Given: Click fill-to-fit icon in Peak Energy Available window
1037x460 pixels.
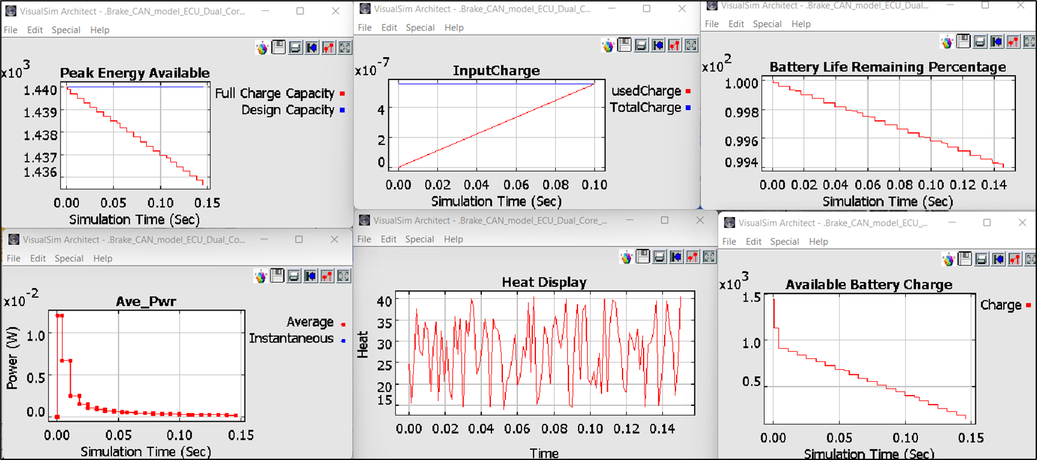Looking at the screenshot, I should click(x=345, y=48).
